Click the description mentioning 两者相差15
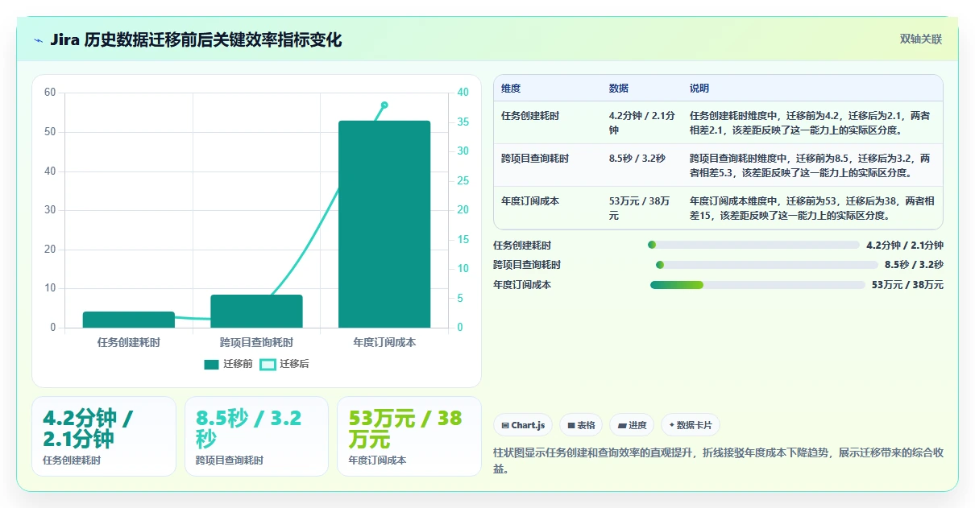Screen dimensions: 975x508 (x=812, y=208)
